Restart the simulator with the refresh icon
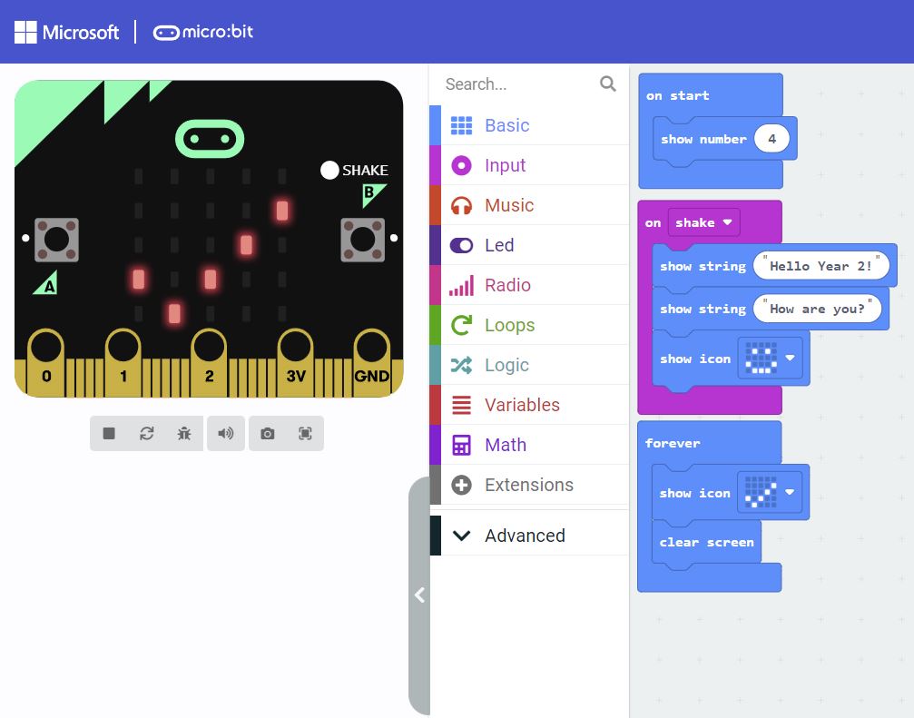Viewport: 914px width, 718px height. point(146,433)
